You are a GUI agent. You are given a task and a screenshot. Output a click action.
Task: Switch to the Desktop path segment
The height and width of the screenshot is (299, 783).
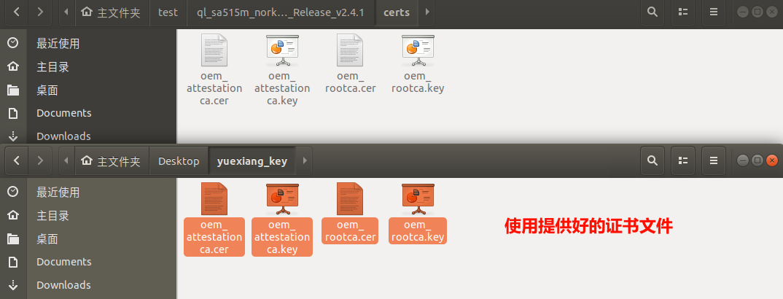179,161
